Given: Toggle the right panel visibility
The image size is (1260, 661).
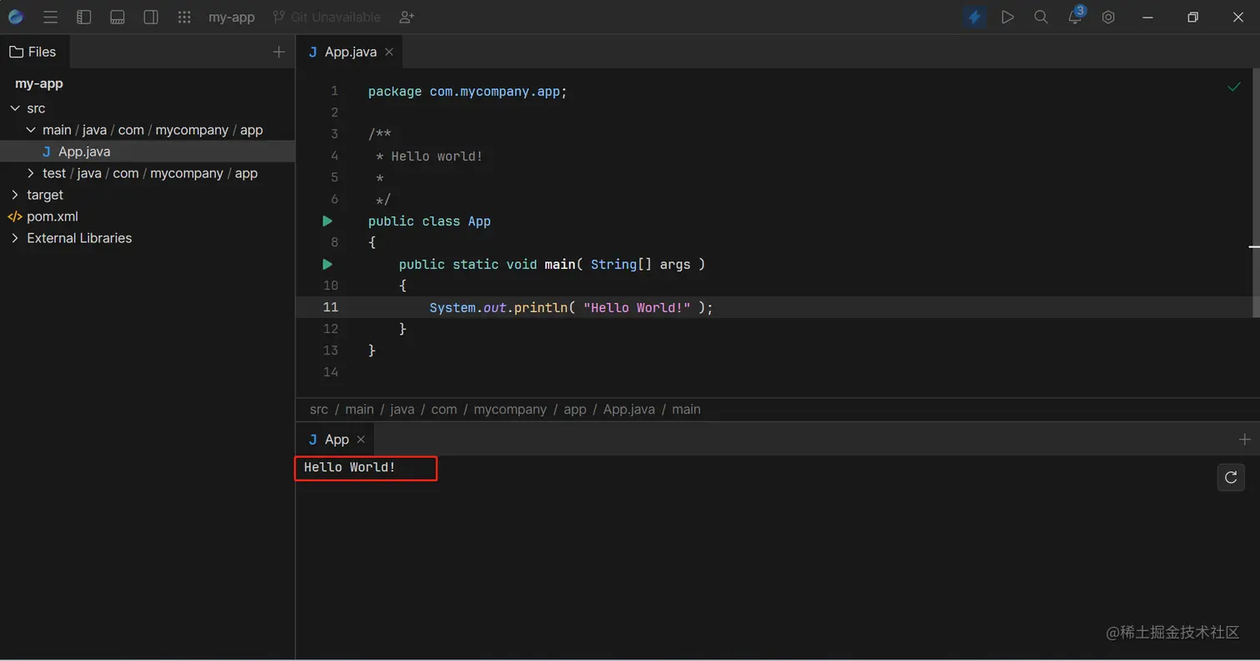Looking at the screenshot, I should 151,17.
